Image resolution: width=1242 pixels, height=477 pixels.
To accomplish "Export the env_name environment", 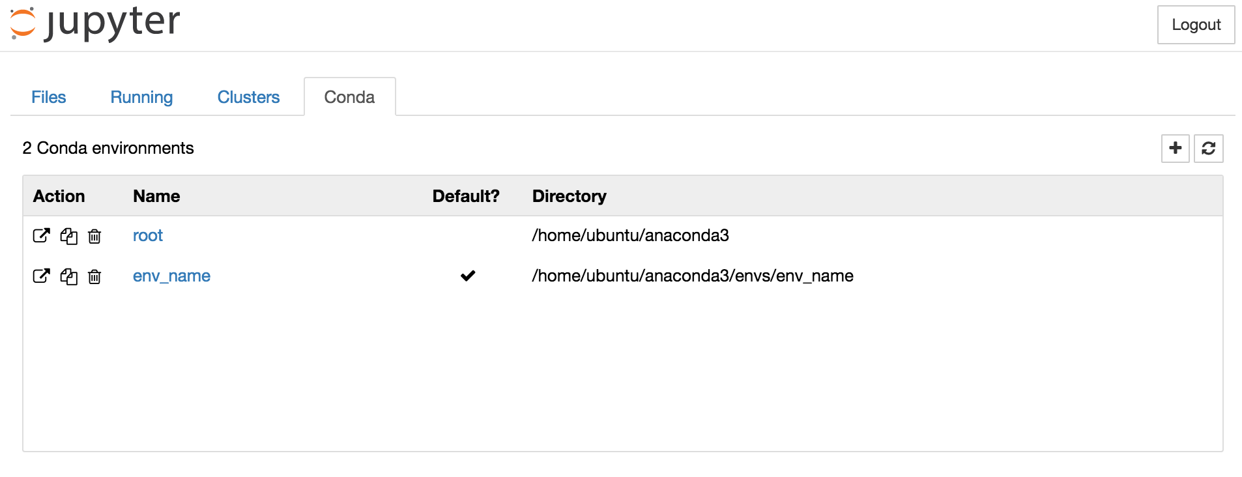I will [x=41, y=276].
